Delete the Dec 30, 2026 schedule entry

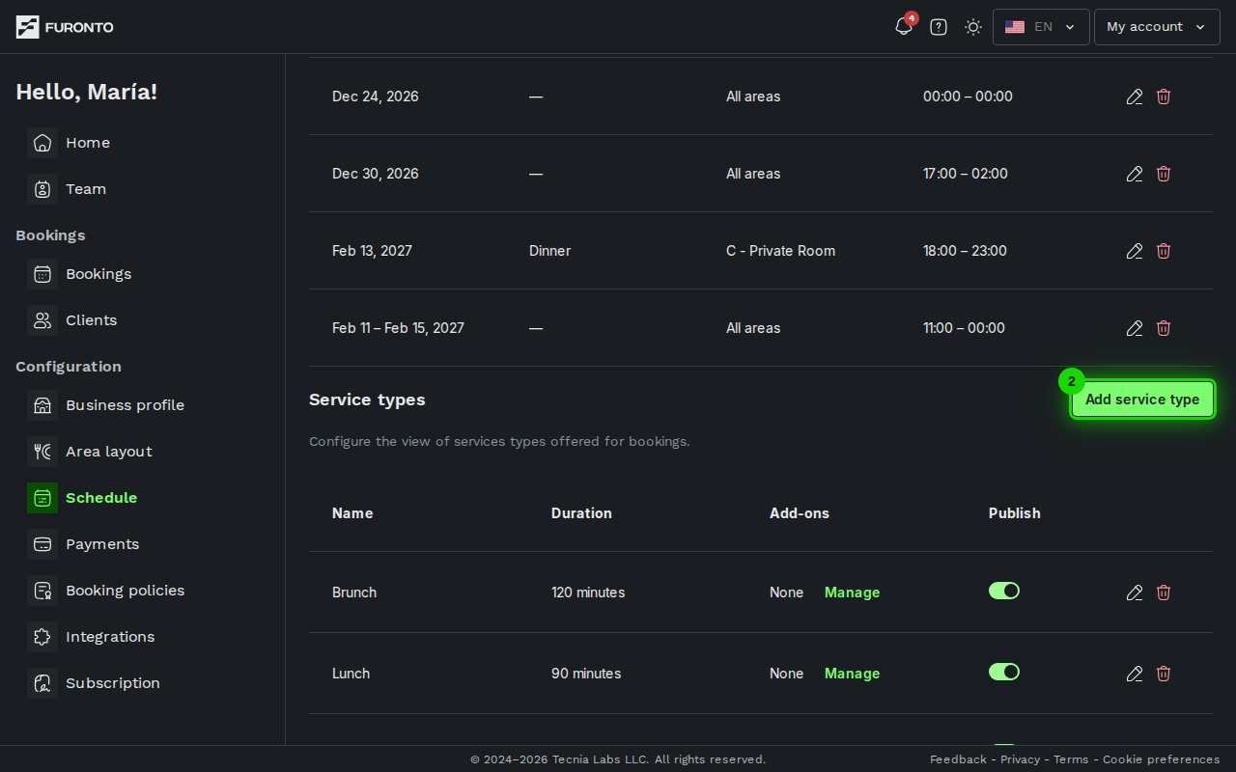pos(1164,174)
